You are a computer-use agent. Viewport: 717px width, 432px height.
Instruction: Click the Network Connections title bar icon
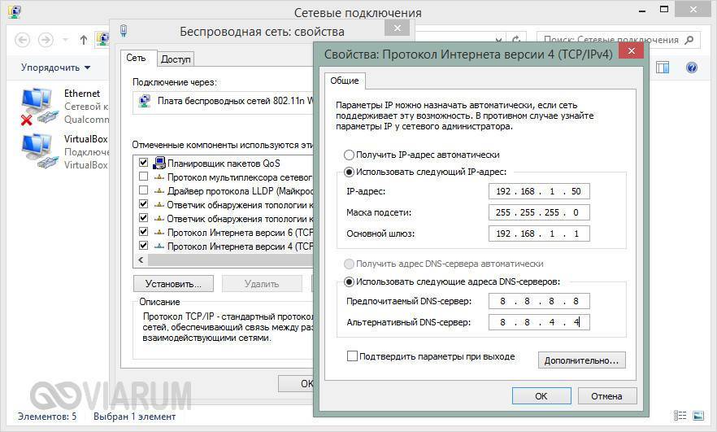point(14,12)
